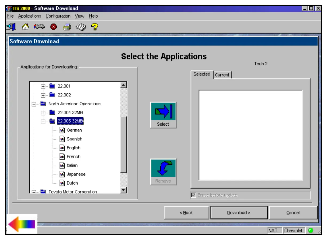Click the printer toolbar icon
Screen dimensions: 327x240
[x=67, y=27]
